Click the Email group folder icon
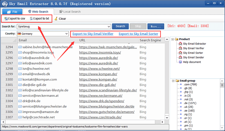This screenshot has width=225, height=131. (x=177, y=81)
